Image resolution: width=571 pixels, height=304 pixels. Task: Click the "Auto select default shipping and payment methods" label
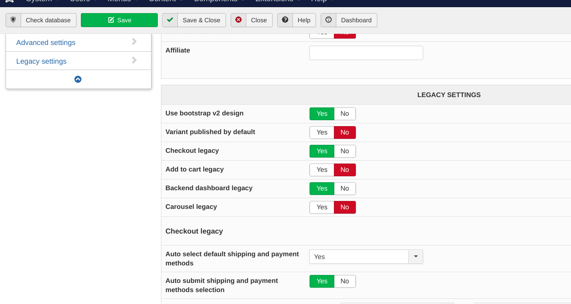[232, 259]
